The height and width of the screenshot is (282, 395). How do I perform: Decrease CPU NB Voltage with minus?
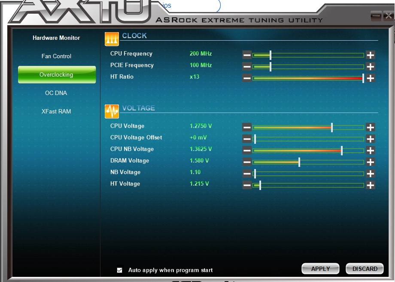(x=247, y=151)
